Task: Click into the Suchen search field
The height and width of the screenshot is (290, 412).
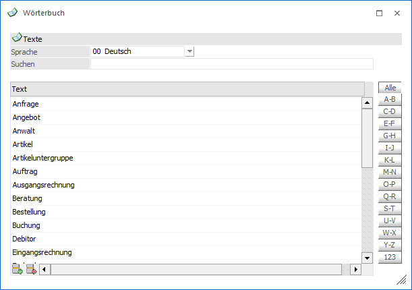Action: pos(231,64)
